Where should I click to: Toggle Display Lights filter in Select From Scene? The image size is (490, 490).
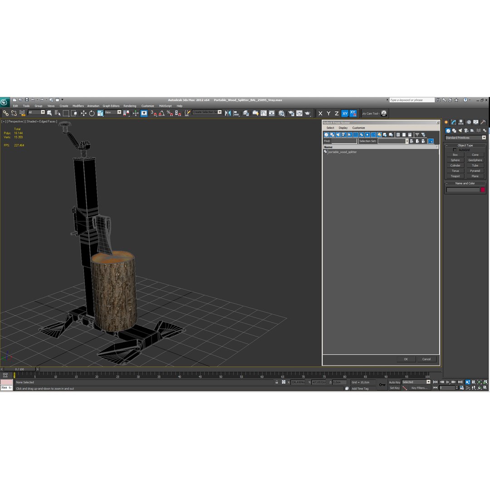tap(338, 135)
